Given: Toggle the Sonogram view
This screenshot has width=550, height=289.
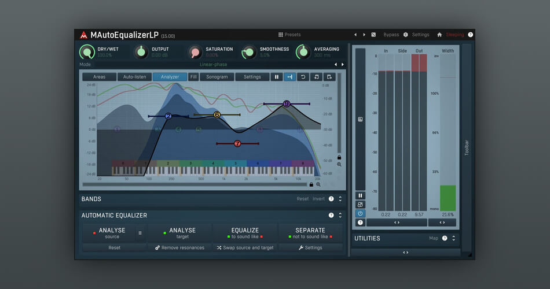Looking at the screenshot, I should click(217, 77).
